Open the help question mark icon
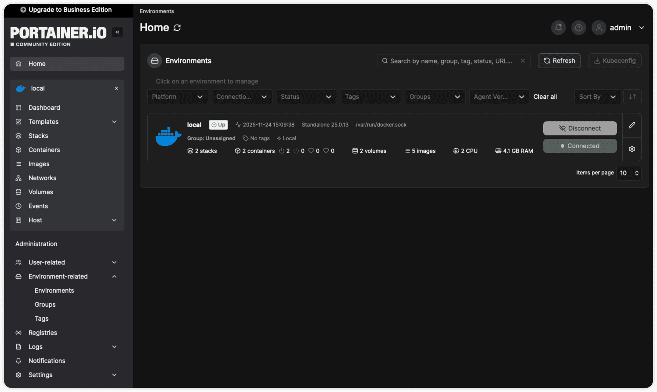This screenshot has height=392, width=657. click(x=579, y=28)
